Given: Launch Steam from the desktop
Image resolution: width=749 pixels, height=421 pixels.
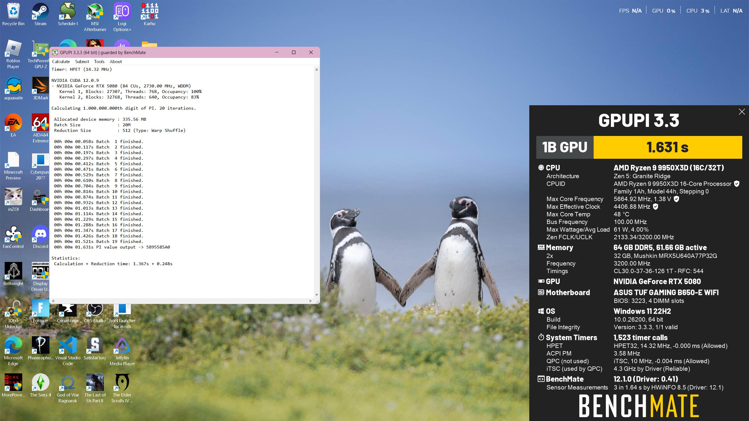Looking at the screenshot, I should coord(40,15).
